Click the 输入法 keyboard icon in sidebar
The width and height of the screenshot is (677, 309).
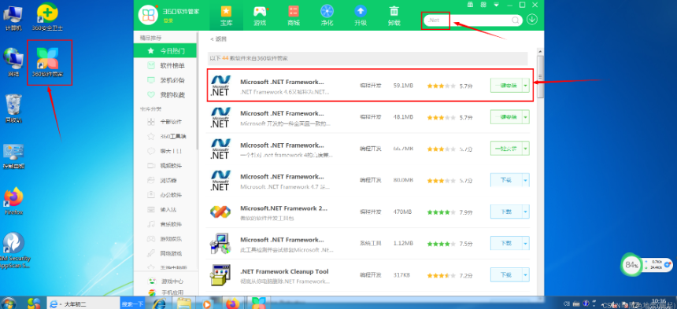[x=150, y=209]
